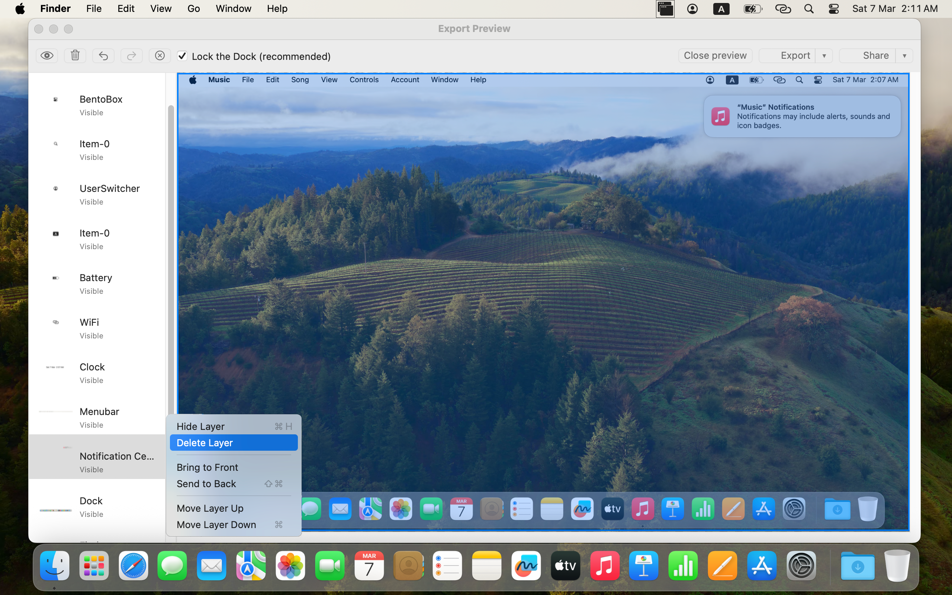Open Control Center in menu bar

(x=834, y=9)
